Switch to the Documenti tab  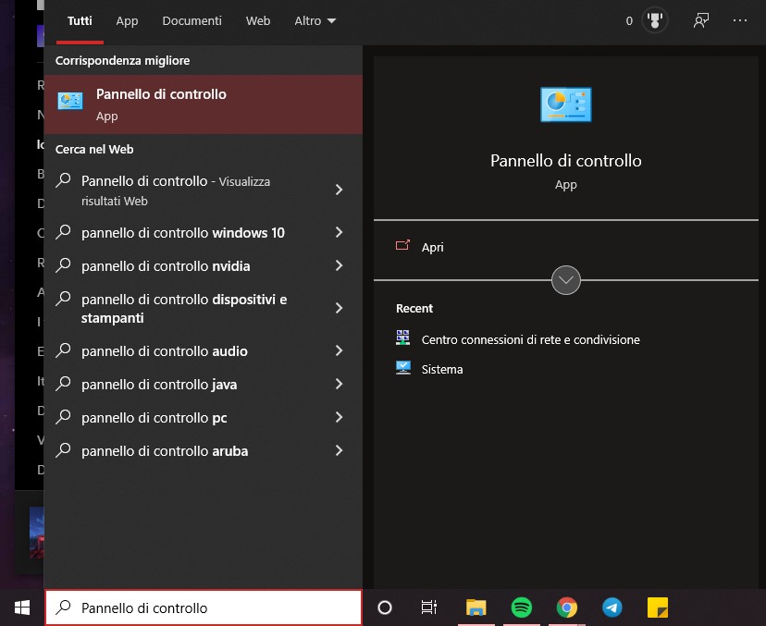point(191,20)
